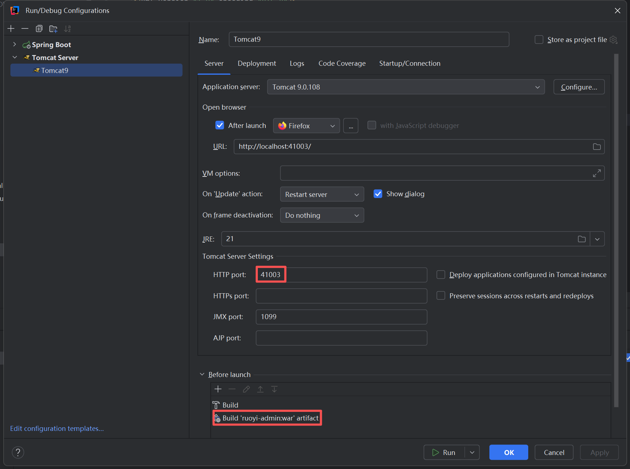The image size is (630, 469).
Task: Click the Run button
Action: 444,452
